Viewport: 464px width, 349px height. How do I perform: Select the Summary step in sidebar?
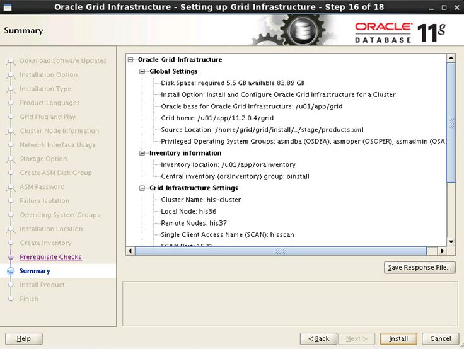pyautogui.click(x=35, y=271)
